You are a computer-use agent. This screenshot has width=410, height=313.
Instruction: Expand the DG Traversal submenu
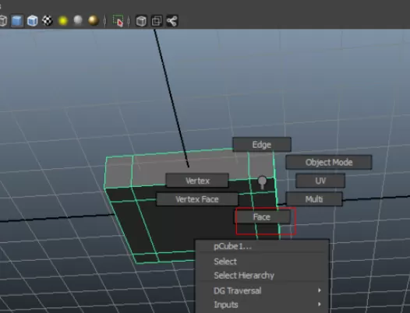[x=262, y=290]
